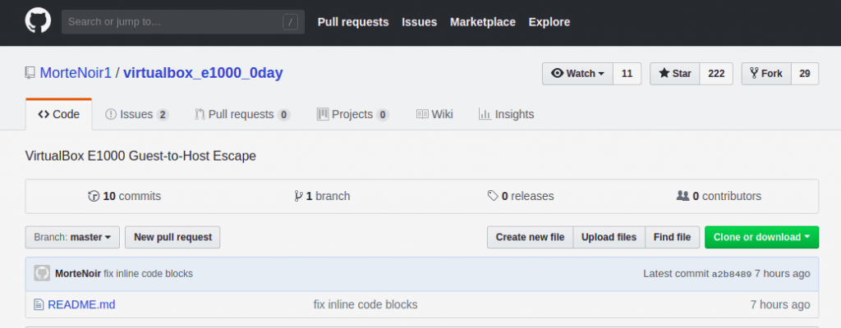Viewport: 841px width, 328px height.
Task: Switch to the Projects tab
Action: click(x=353, y=114)
